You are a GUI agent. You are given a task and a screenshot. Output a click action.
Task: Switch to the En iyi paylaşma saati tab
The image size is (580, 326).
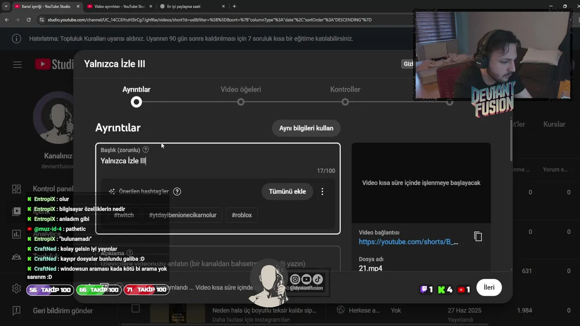point(193,6)
